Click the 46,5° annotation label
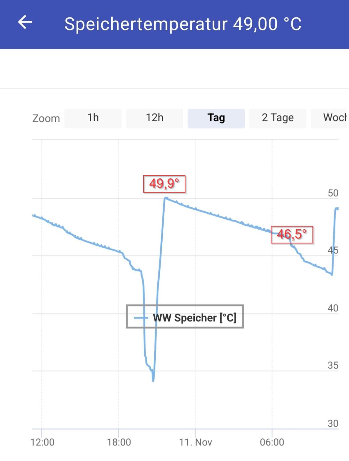349x461 pixels. pyautogui.click(x=292, y=235)
